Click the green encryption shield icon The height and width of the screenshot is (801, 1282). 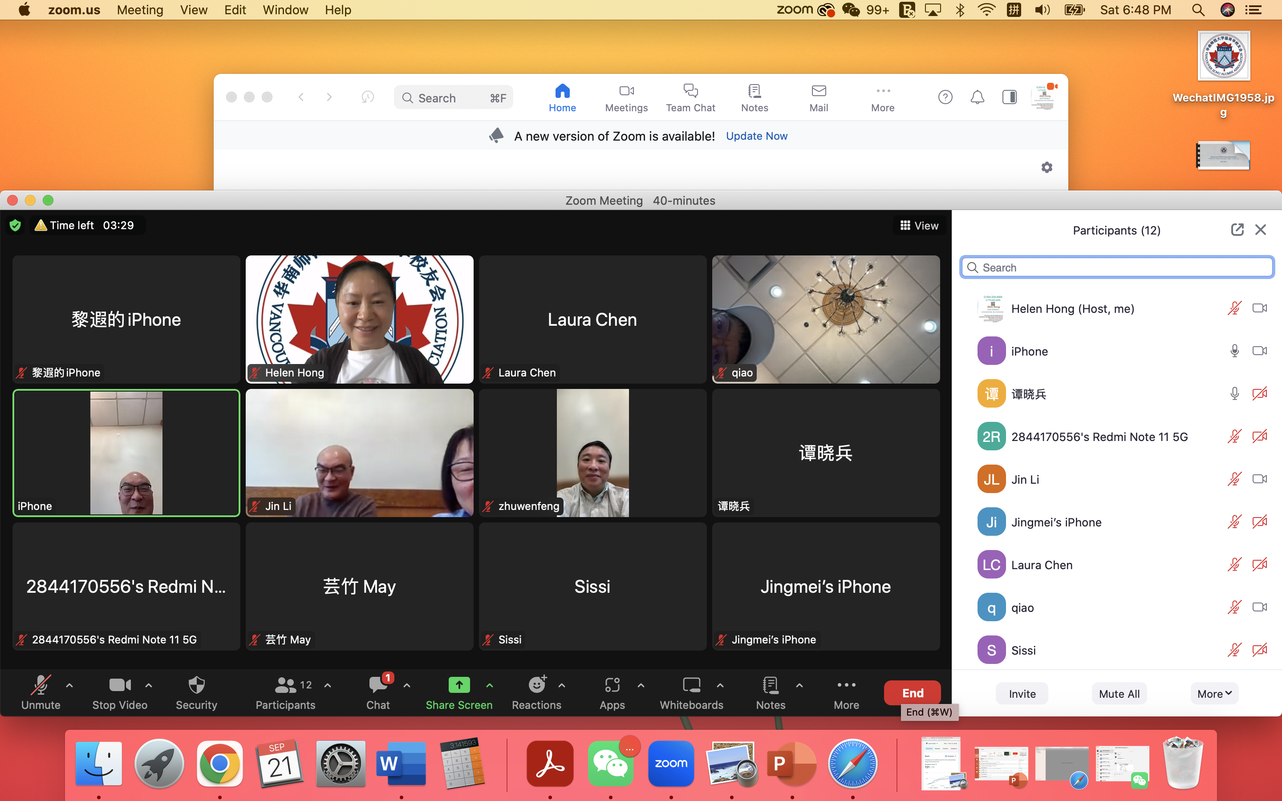point(16,225)
